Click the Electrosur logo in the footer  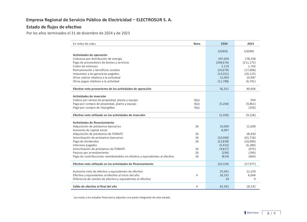tap(252, 213)
